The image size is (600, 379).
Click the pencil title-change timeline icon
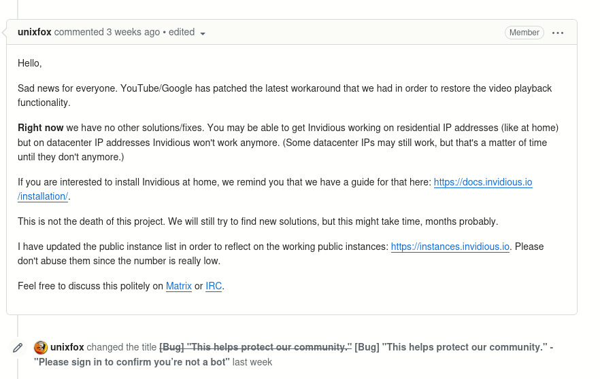pos(18,348)
